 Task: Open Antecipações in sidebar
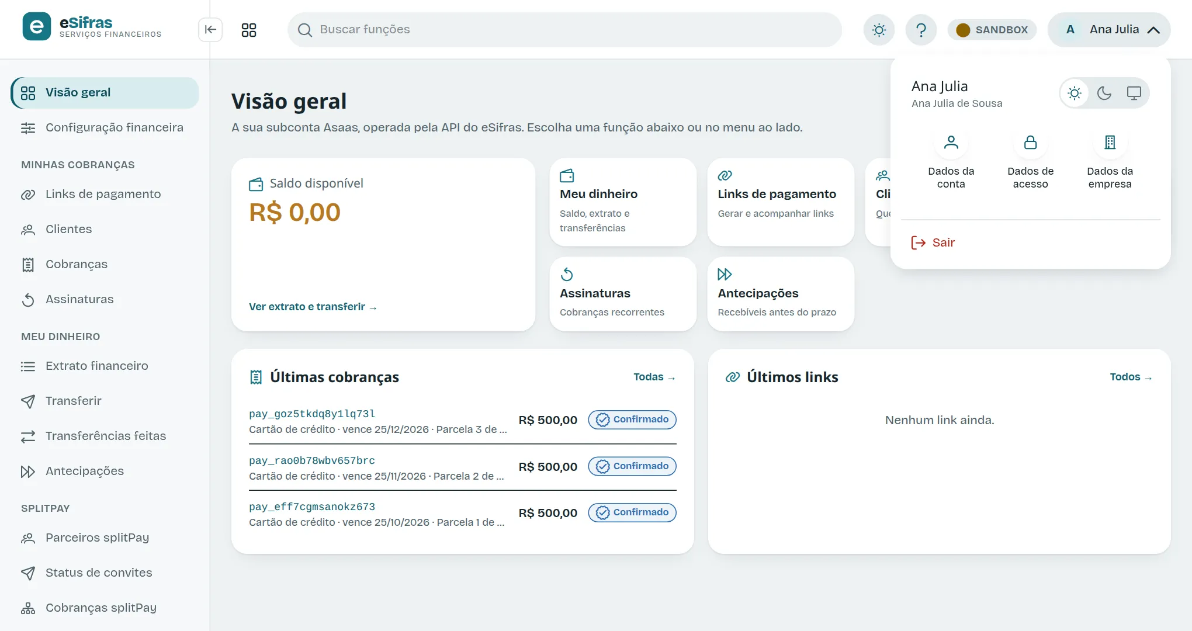pyautogui.click(x=105, y=471)
